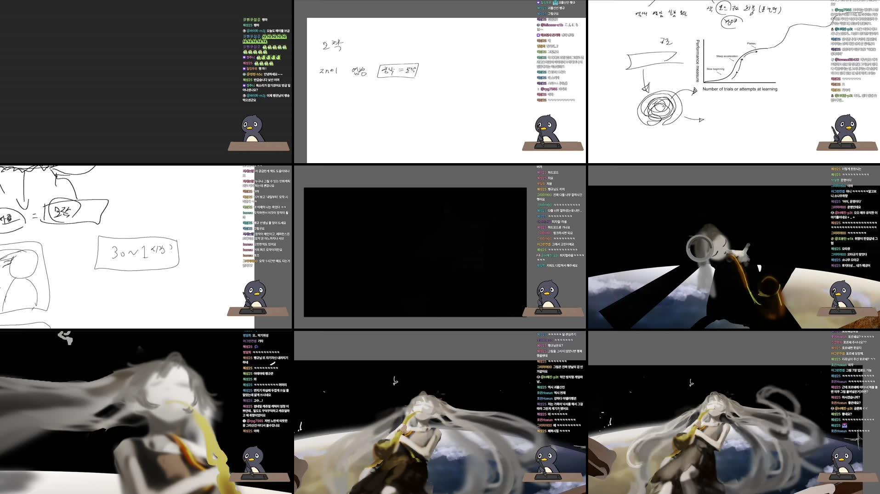Click the badge icon beside @vpg7565

(x=537, y=89)
